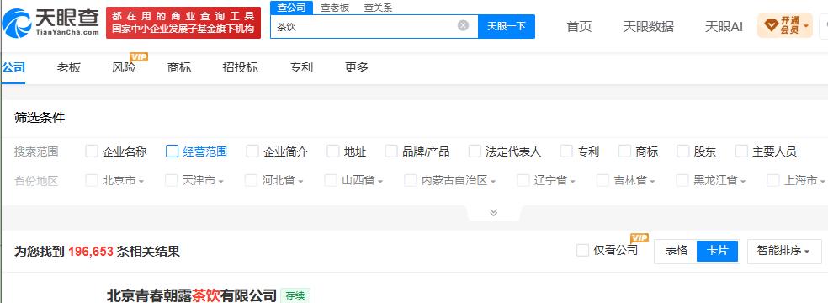Check the 法定代表人 search scope box

tap(475, 151)
